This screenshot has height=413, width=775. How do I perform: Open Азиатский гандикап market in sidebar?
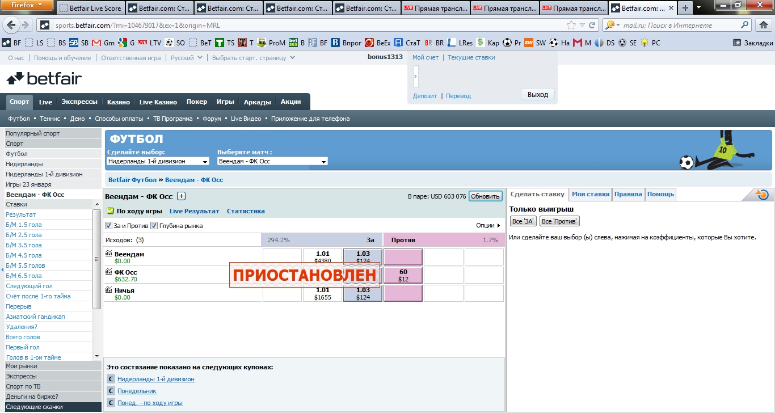pos(35,317)
